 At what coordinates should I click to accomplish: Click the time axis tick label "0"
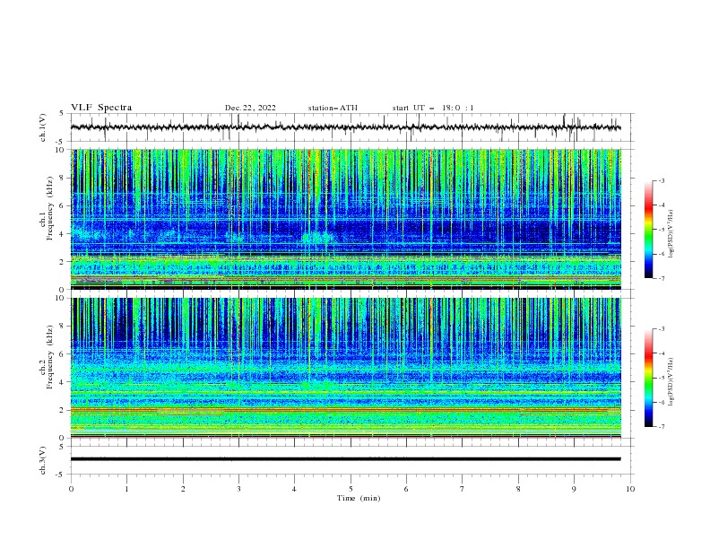[x=71, y=489]
